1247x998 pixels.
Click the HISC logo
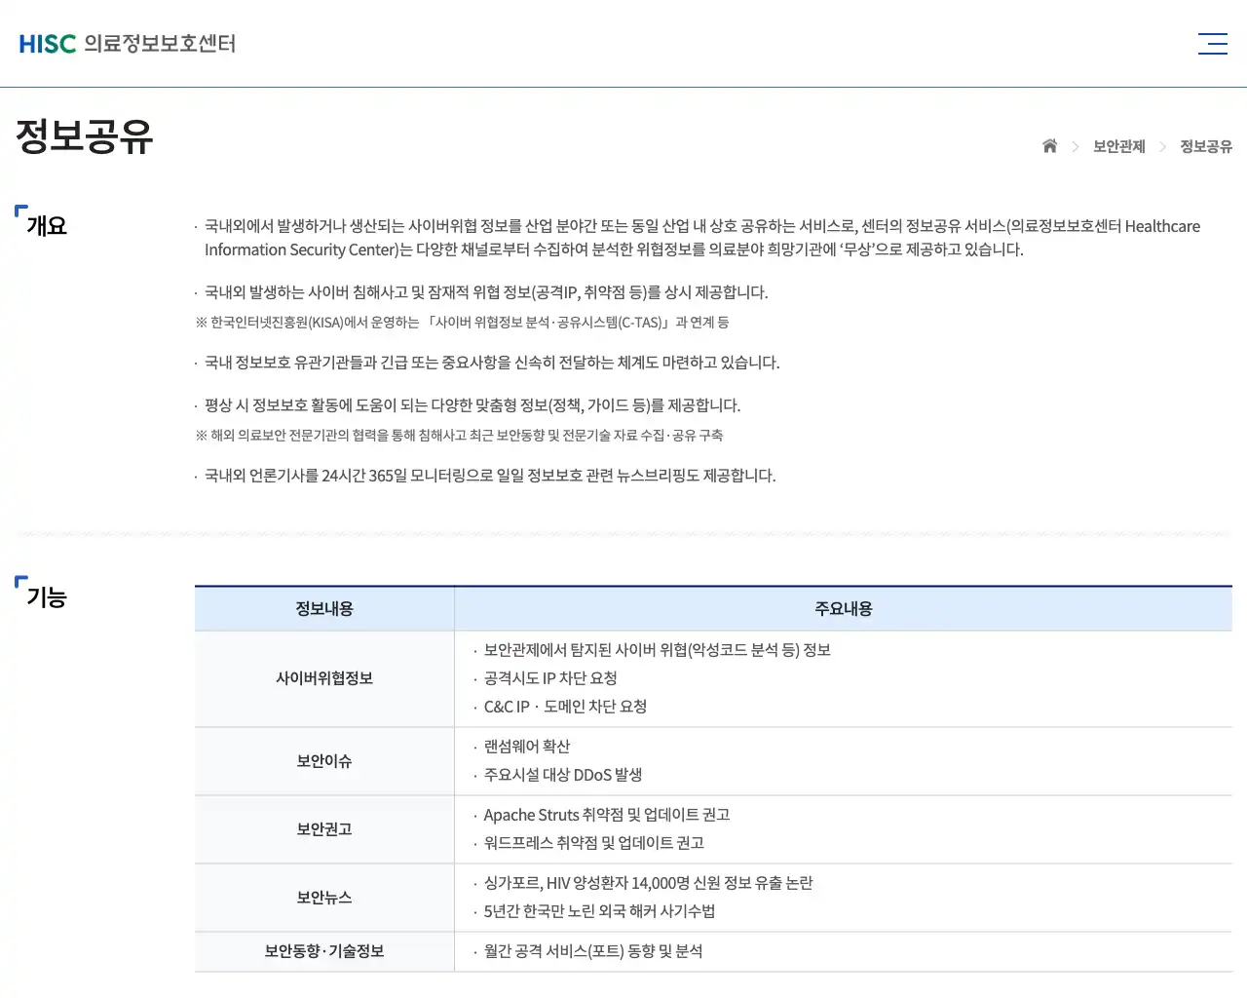tap(48, 43)
